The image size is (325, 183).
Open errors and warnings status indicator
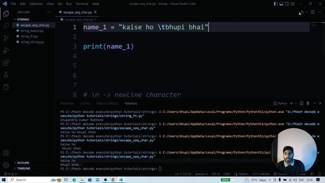(x=10, y=174)
